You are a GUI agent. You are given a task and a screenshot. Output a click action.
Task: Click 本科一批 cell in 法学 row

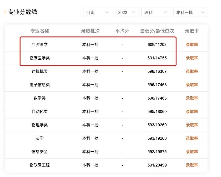90,138
